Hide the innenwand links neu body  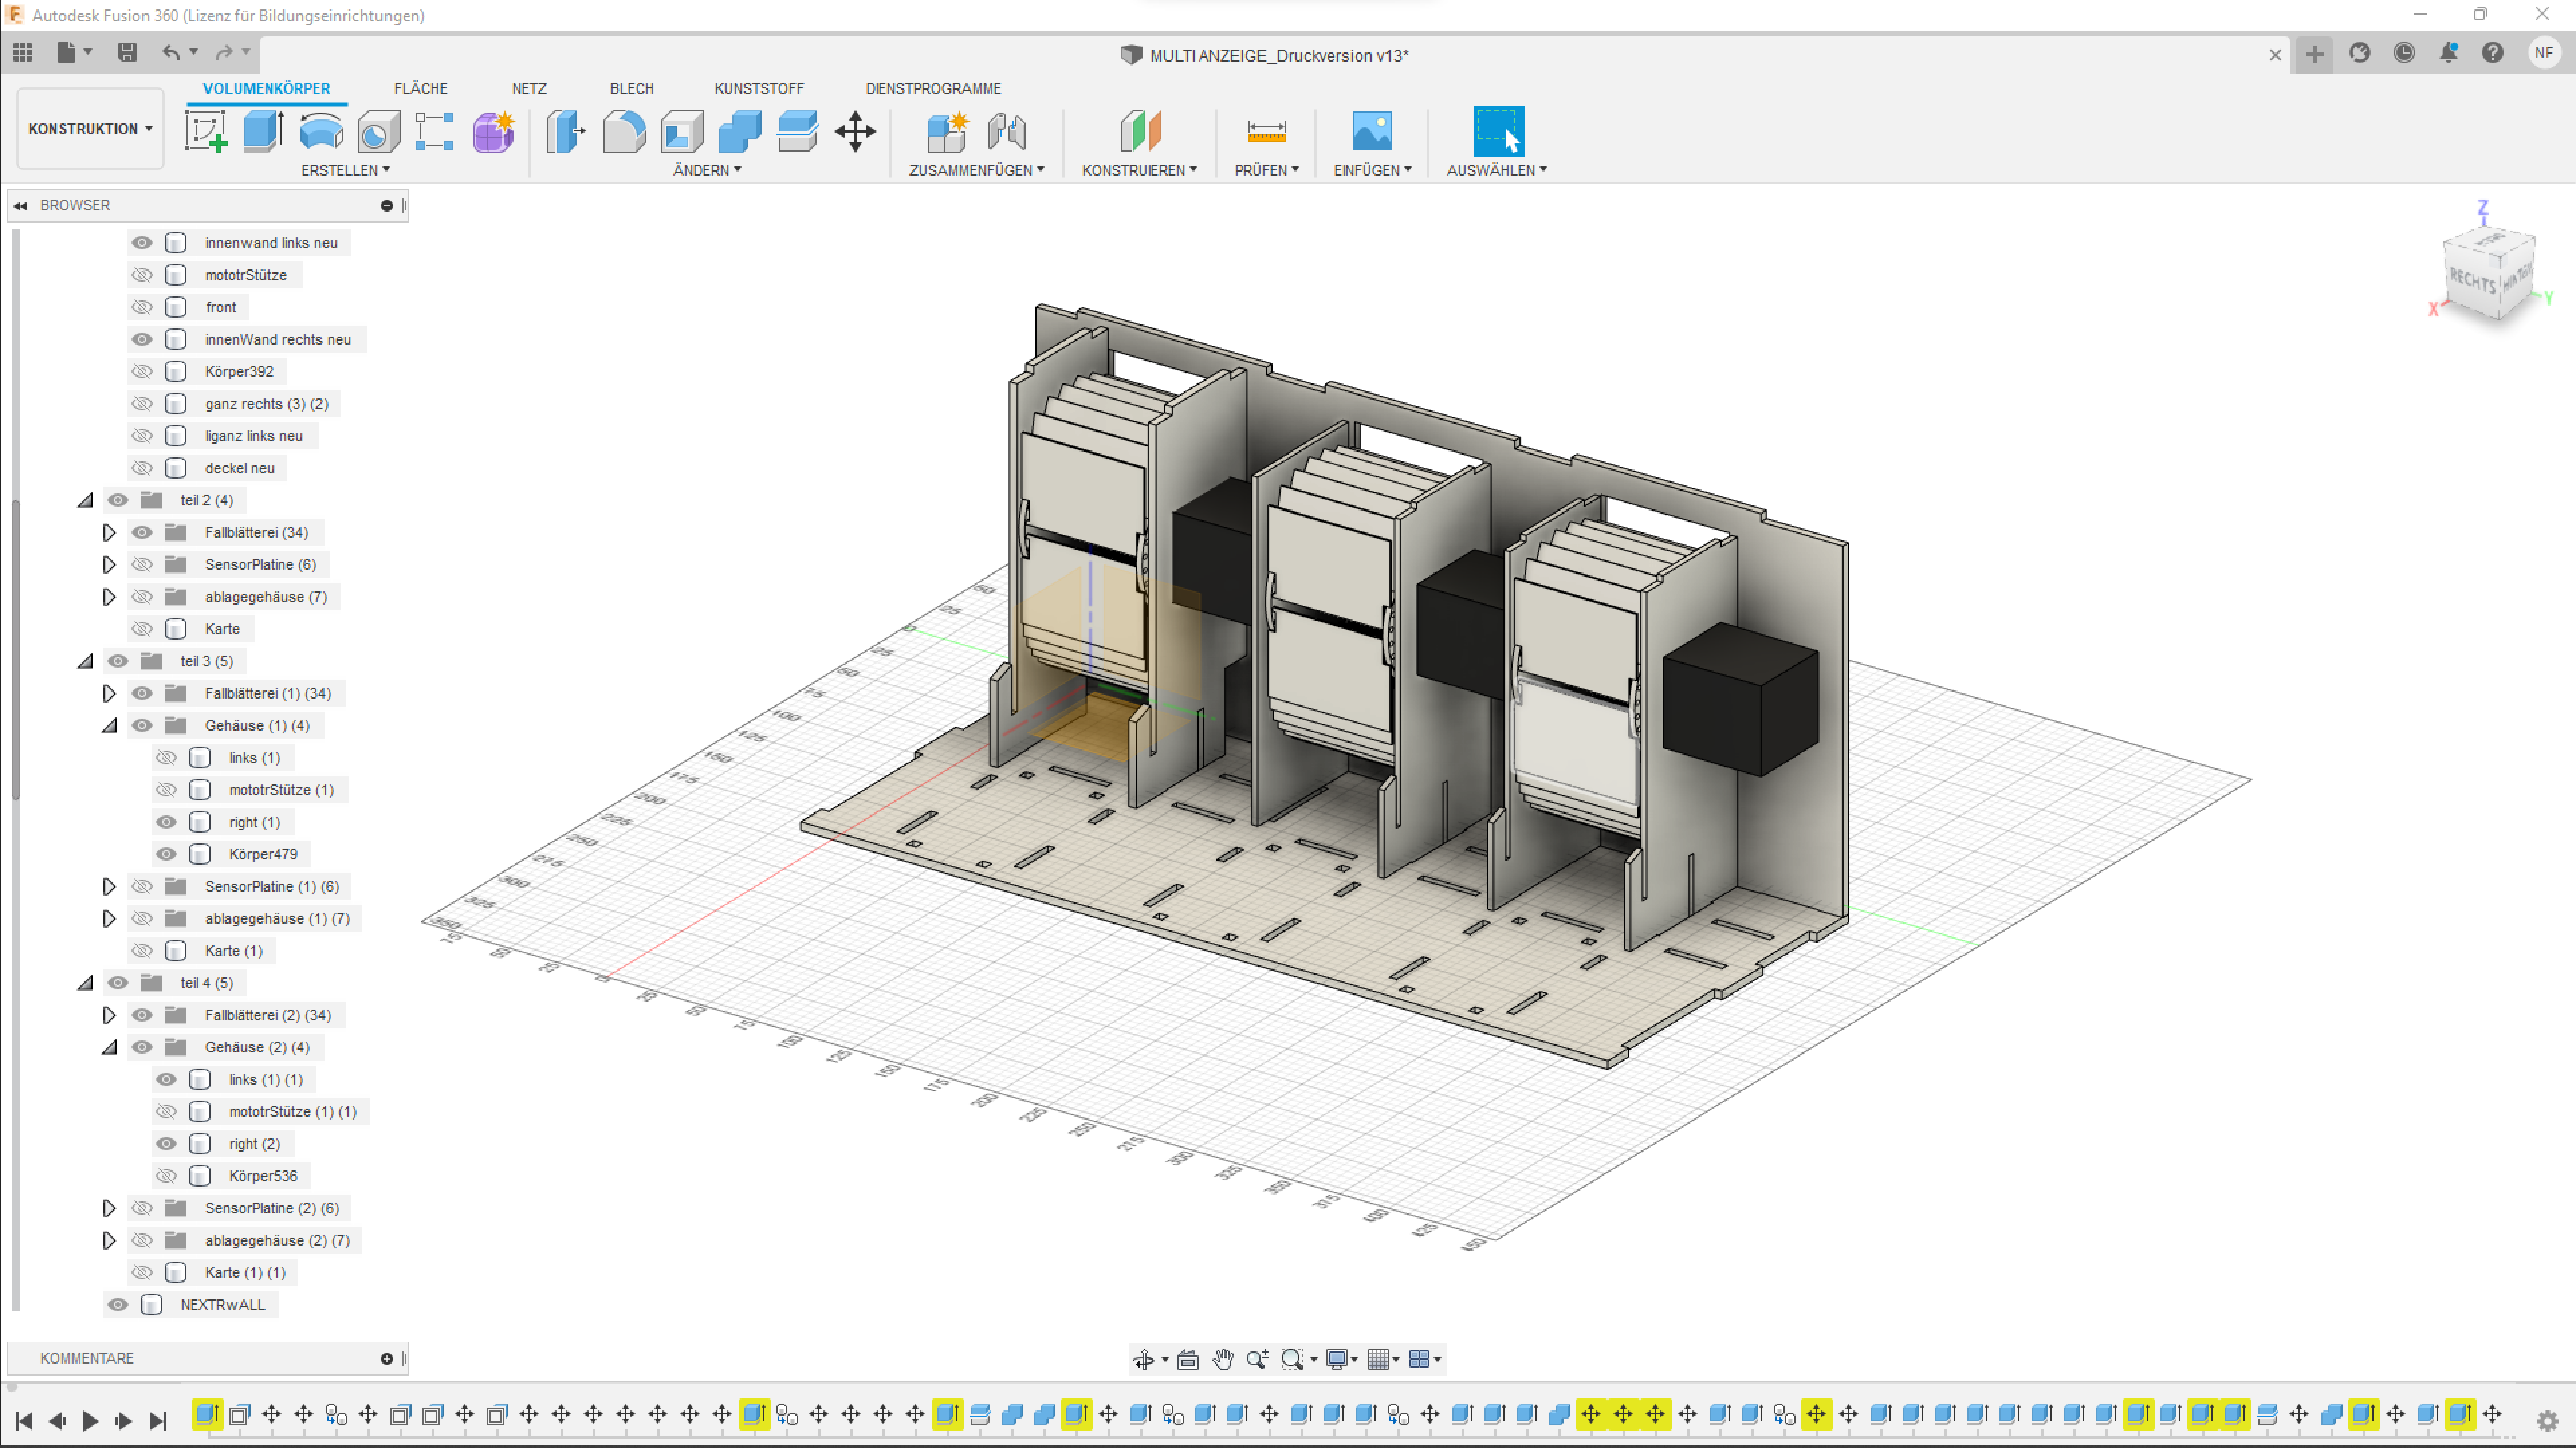pyautogui.click(x=142, y=243)
